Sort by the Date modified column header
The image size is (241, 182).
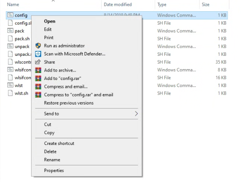(x=118, y=5)
